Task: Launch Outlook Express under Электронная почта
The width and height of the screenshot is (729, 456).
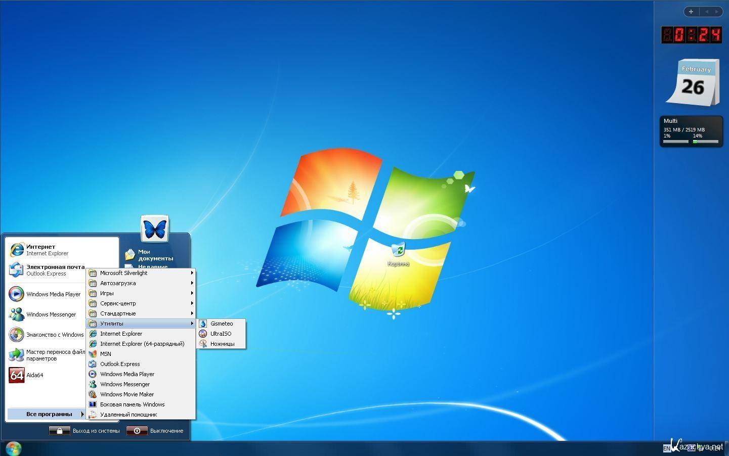Action: [x=47, y=270]
